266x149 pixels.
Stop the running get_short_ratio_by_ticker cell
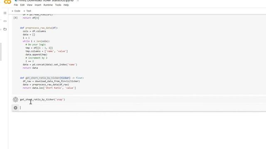pos(15,99)
